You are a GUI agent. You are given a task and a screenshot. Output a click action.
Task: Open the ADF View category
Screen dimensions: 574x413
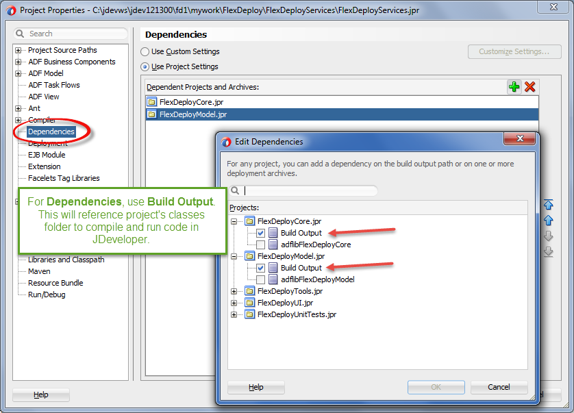click(x=44, y=97)
